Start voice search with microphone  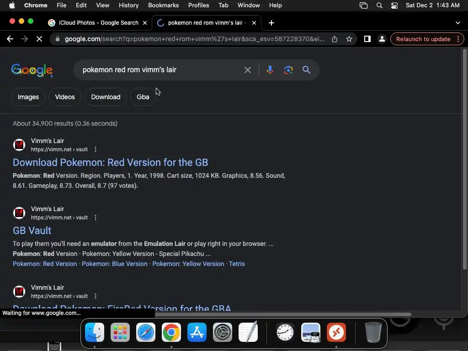point(270,70)
